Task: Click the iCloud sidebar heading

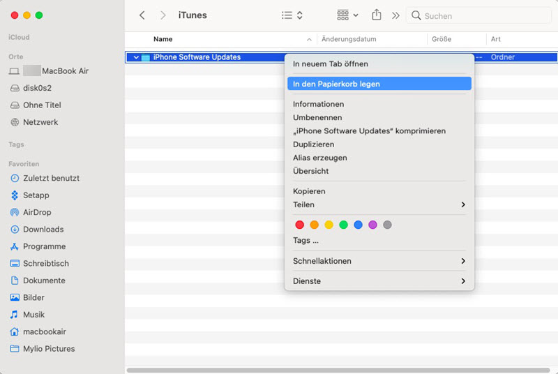Action: click(x=19, y=37)
